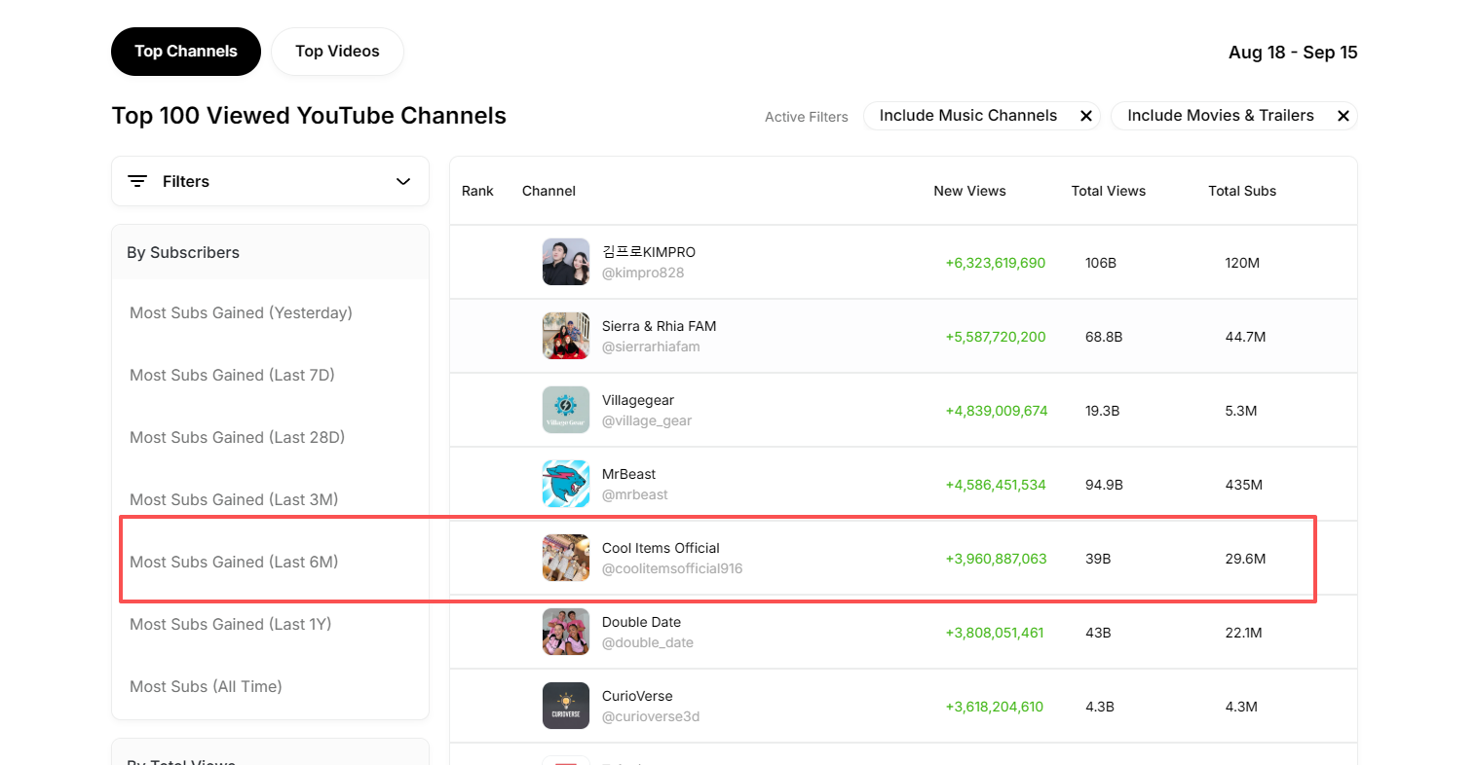Screen dimensions: 1476x765
Task: Open the @mrbeast channel handle link
Action: point(634,494)
